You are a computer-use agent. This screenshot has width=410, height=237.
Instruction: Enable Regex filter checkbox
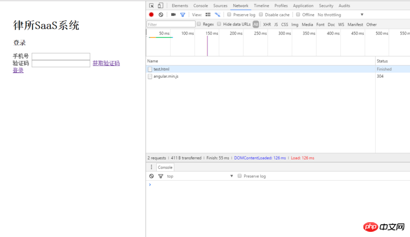pyautogui.click(x=199, y=24)
